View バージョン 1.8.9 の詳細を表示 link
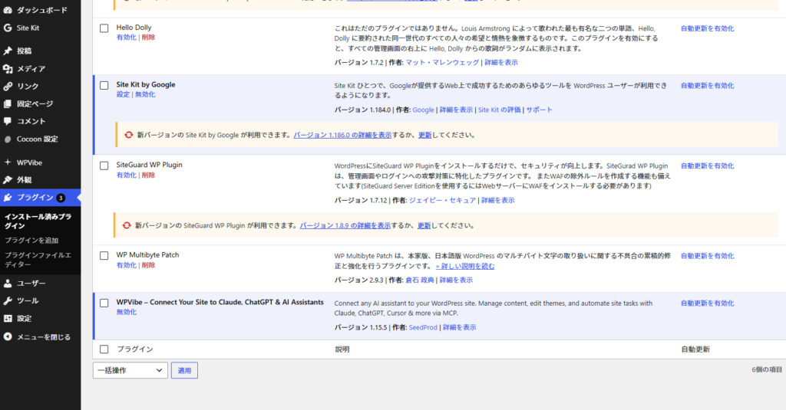Viewport: 786px width, 410px height. tap(345, 226)
